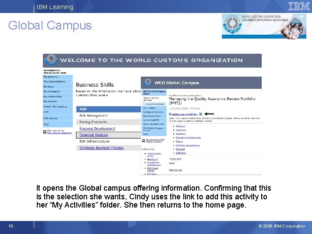The width and height of the screenshot is (312, 234).
Task: Open the Add to my activities link
Action: [185, 114]
